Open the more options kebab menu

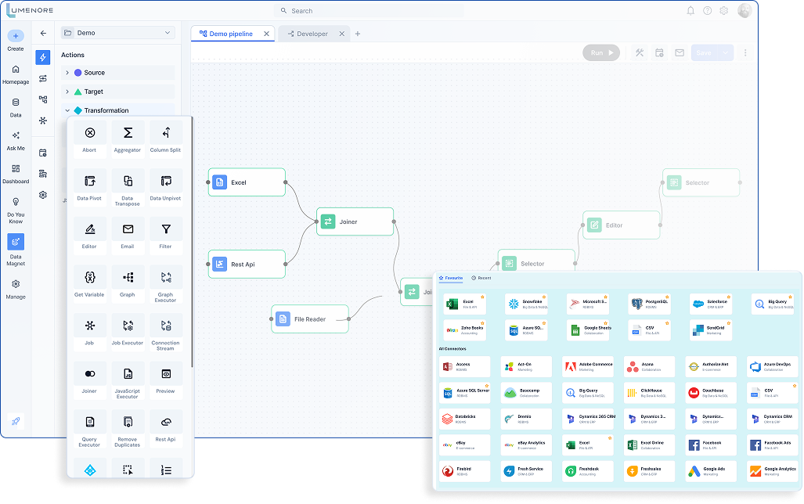coord(745,52)
